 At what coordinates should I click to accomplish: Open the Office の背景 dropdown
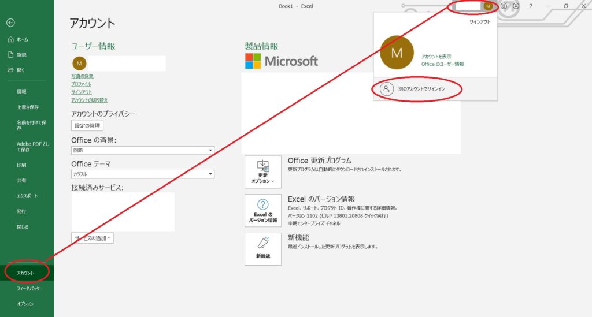(x=143, y=150)
